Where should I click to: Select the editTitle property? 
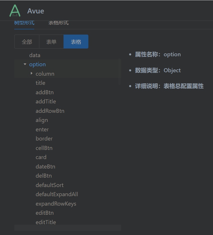pos(46,222)
